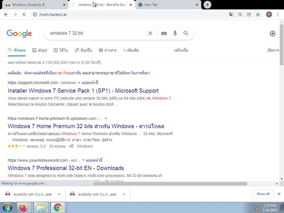Switch to the Windows | Audacity tab
The width and height of the screenshot is (284, 213).
point(34,5)
